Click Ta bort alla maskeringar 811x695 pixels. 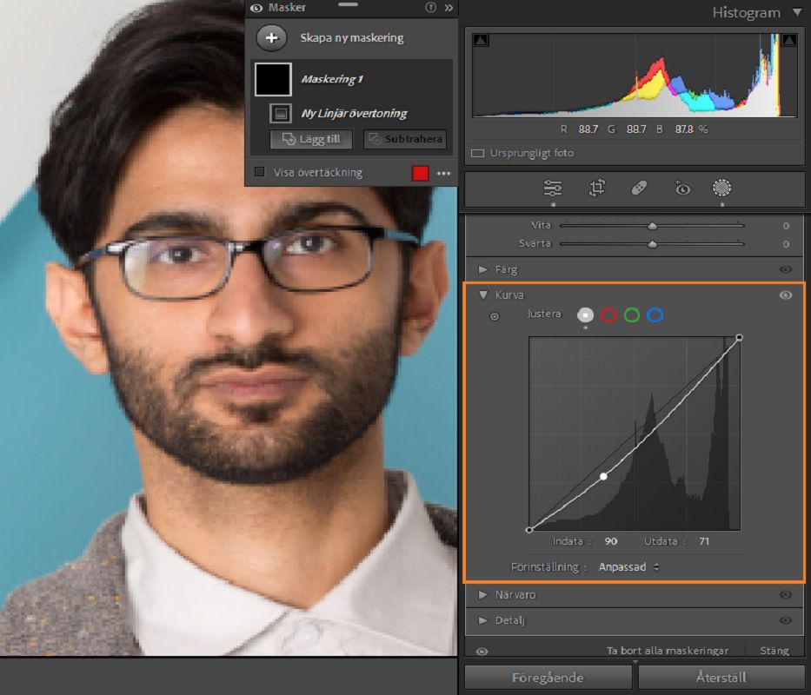(x=668, y=651)
